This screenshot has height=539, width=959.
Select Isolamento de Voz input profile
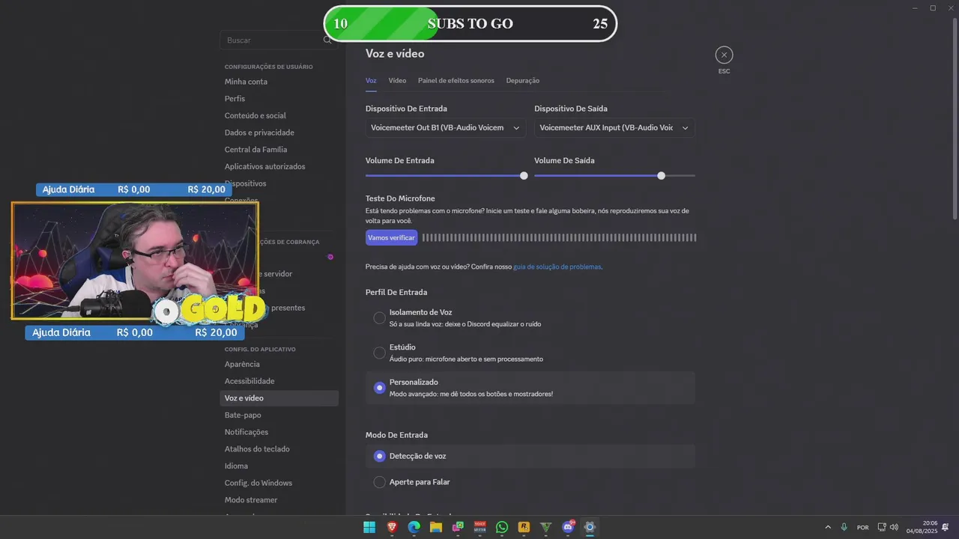[x=530, y=318]
